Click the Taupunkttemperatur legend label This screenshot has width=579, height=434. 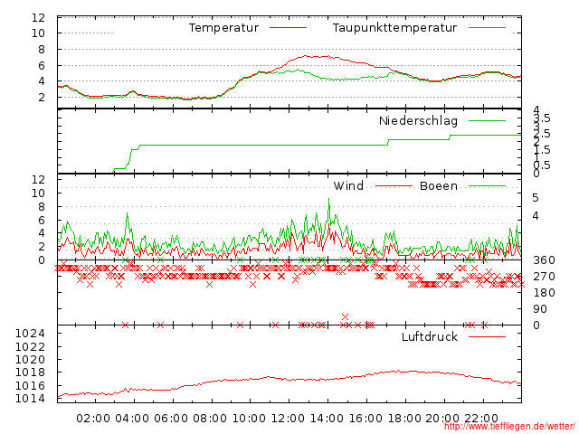394,28
